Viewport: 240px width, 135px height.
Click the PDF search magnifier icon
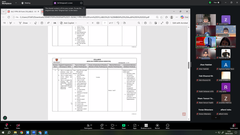point(139,23)
